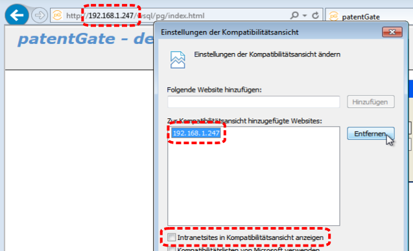Click the Entfernen button
The height and width of the screenshot is (251, 413).
[x=371, y=133]
